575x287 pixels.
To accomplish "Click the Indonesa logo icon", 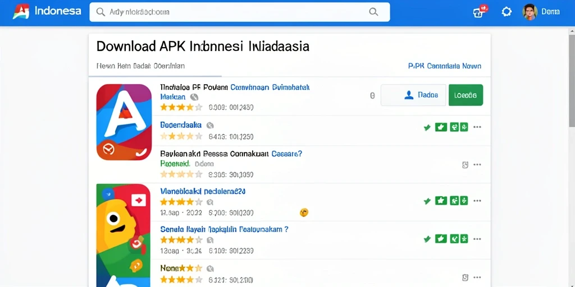I will [x=21, y=11].
